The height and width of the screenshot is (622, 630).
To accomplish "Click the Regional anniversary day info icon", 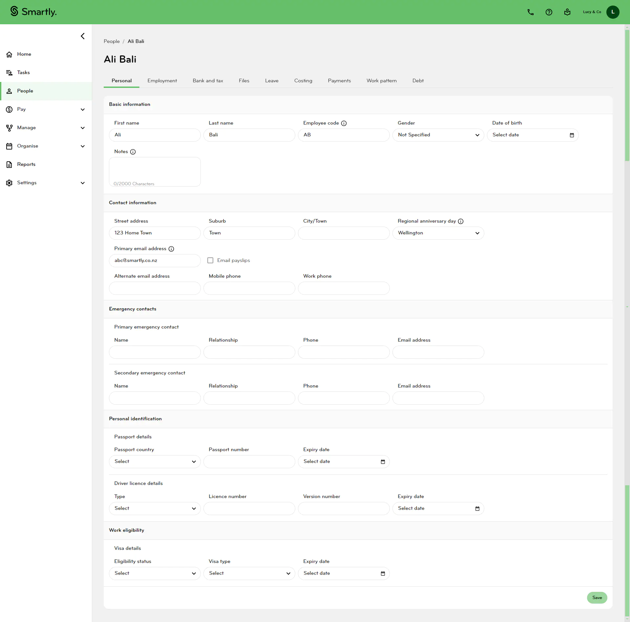I will 461,221.
